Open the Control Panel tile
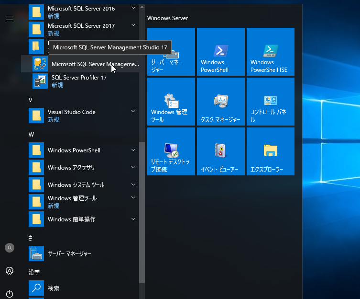The image size is (360, 299). tap(270, 102)
